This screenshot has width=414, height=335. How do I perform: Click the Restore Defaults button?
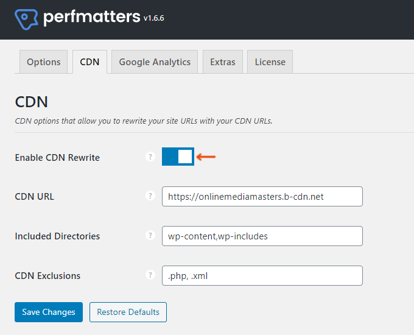point(128,312)
